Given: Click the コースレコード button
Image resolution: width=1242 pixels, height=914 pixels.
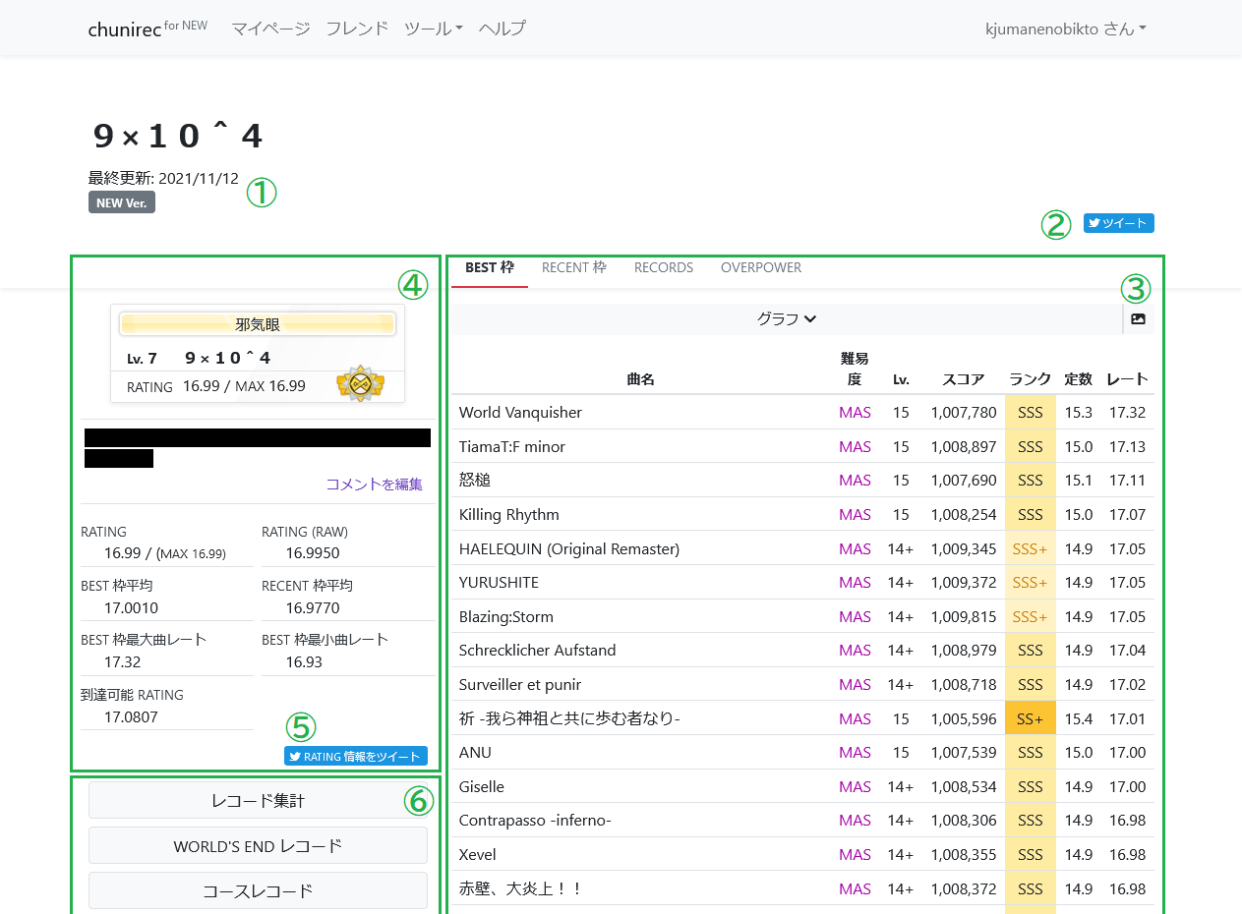Looking at the screenshot, I should tap(258, 890).
